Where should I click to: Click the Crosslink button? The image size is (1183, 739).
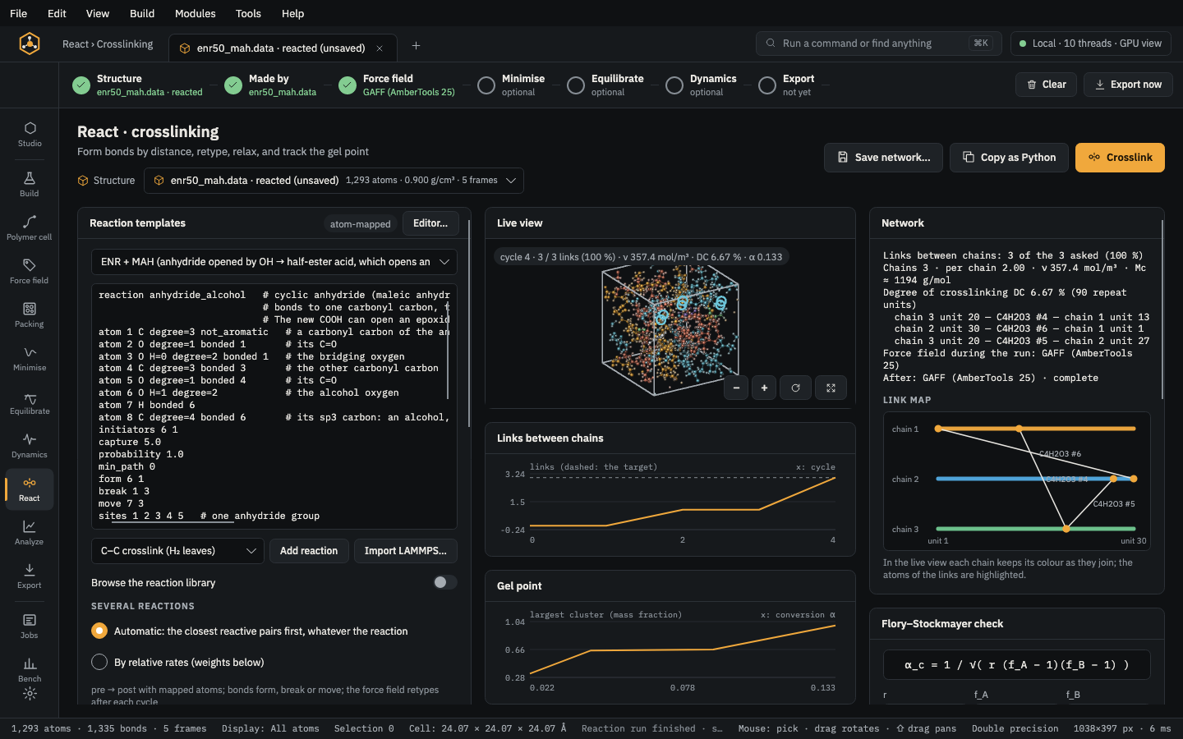1120,158
